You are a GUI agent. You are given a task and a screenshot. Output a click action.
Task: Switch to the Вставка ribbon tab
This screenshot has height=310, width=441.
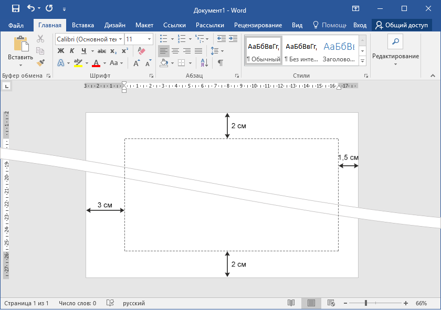click(83, 25)
